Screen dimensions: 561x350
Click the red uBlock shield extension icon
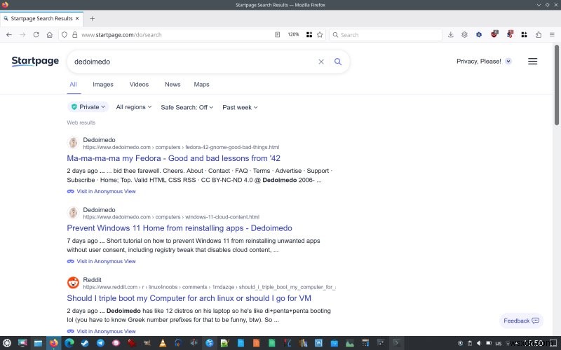(x=494, y=34)
